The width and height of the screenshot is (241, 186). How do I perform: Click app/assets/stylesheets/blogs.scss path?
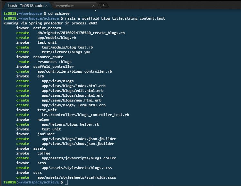pyautogui.click(x=77, y=168)
